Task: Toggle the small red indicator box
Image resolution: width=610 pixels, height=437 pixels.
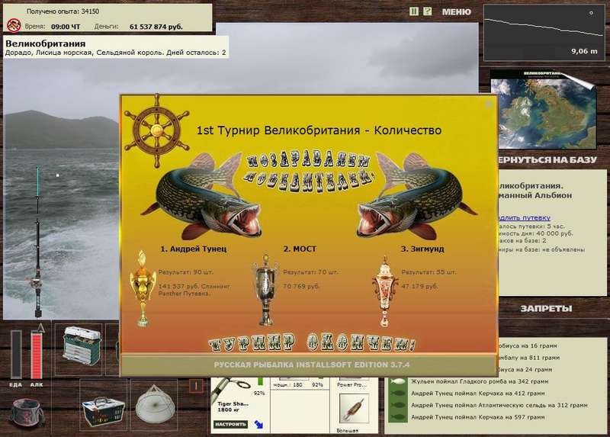Action: (x=196, y=386)
